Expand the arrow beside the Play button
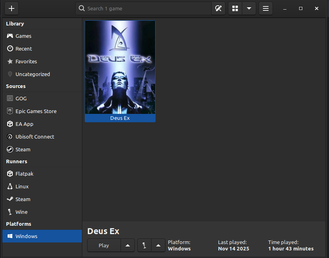 (x=128, y=246)
